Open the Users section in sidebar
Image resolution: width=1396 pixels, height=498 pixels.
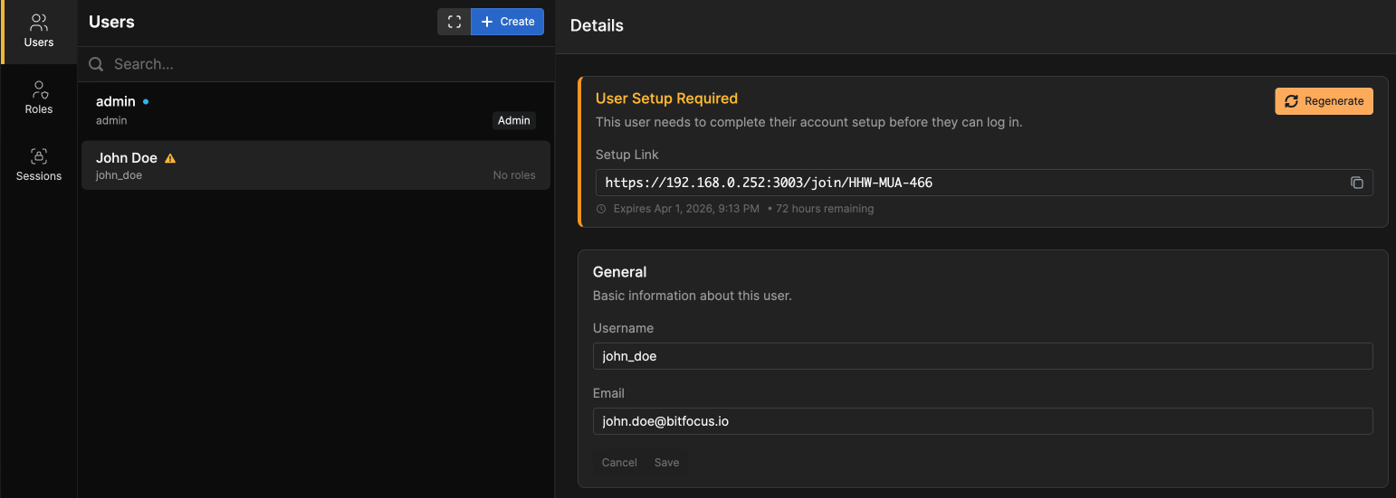click(x=39, y=32)
